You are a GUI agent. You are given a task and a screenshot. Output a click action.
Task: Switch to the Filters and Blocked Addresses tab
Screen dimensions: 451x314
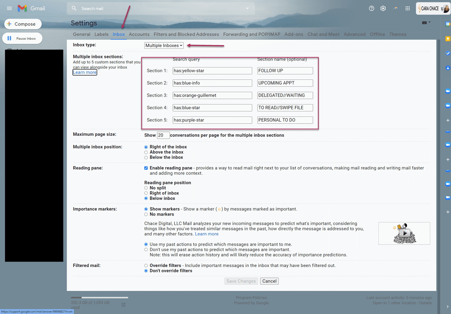pyautogui.click(x=186, y=34)
